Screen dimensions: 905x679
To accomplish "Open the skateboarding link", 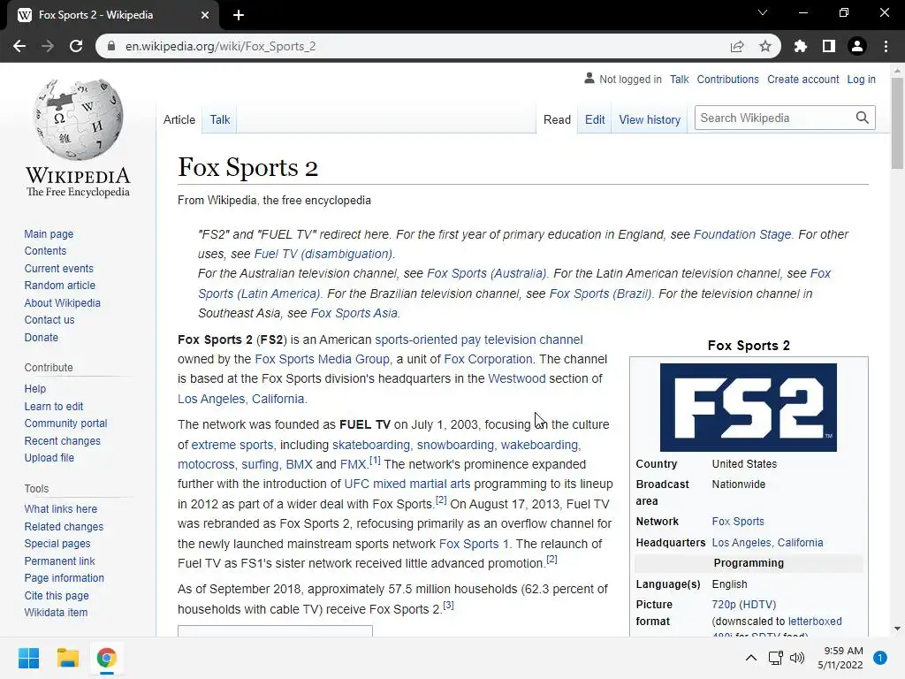I will point(370,446).
